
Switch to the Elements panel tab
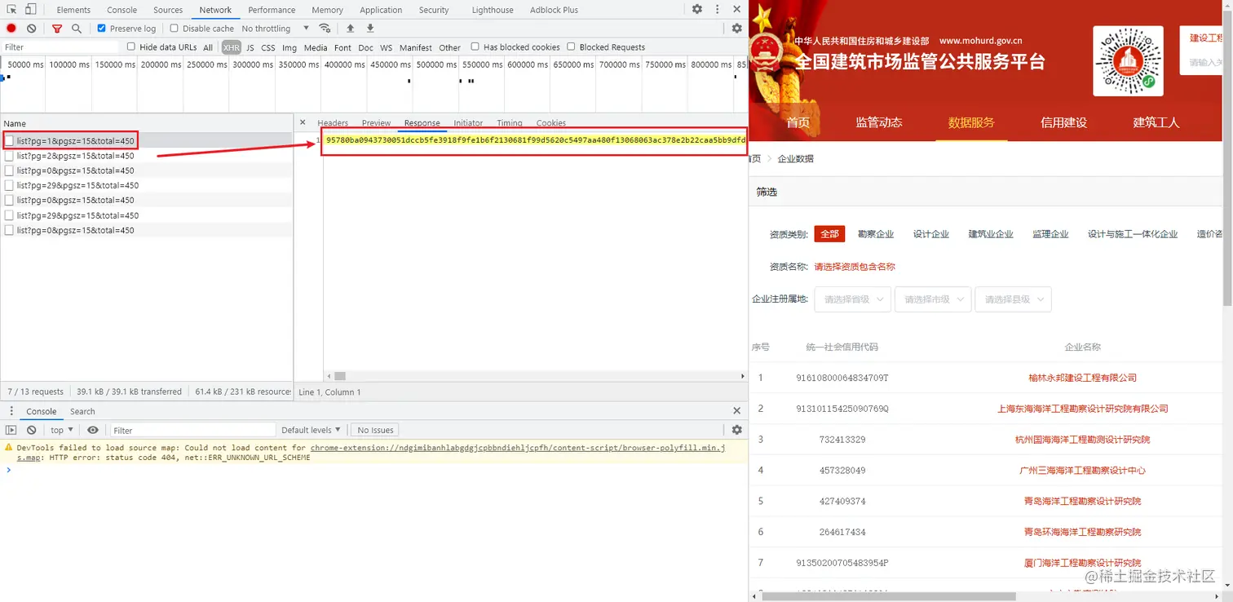pyautogui.click(x=73, y=10)
